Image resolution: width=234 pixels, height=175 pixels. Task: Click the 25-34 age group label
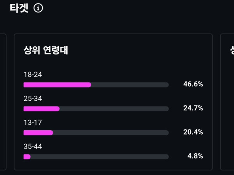point(33,99)
